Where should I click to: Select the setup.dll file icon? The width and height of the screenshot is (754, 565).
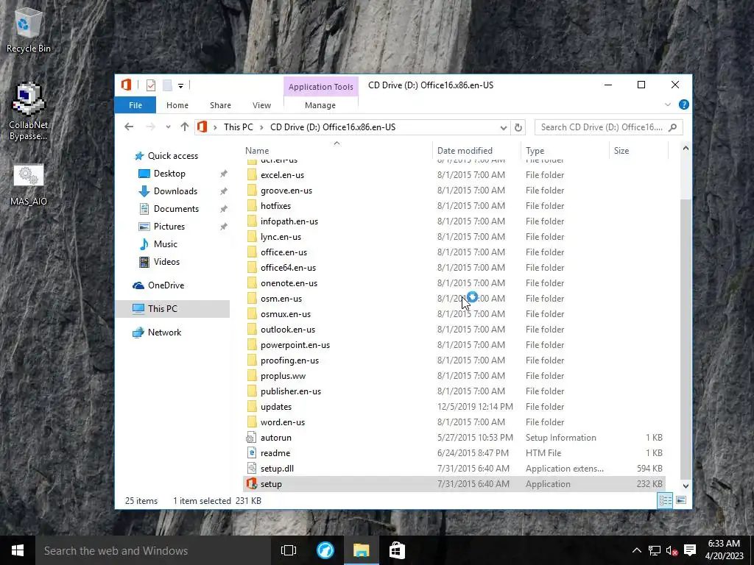coord(251,469)
